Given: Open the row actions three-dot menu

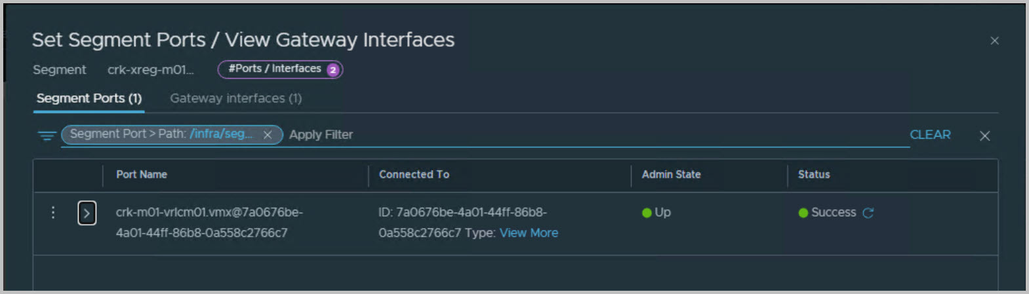Looking at the screenshot, I should [x=53, y=213].
